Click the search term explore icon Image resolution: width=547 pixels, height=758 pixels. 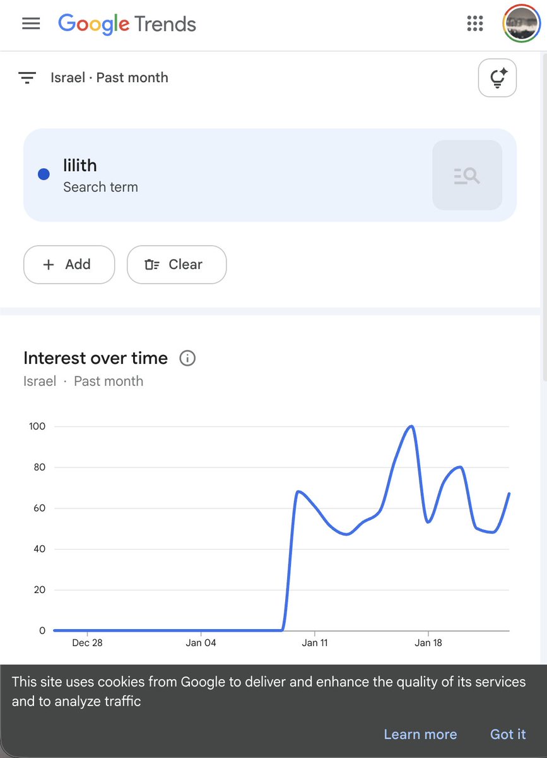click(467, 175)
